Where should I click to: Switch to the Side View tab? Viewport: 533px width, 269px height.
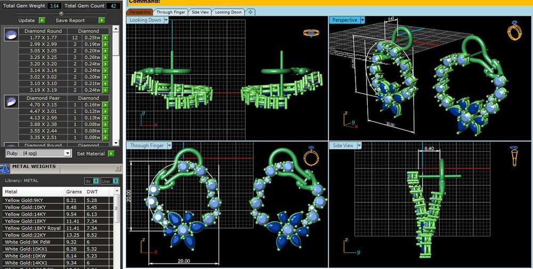tap(200, 12)
